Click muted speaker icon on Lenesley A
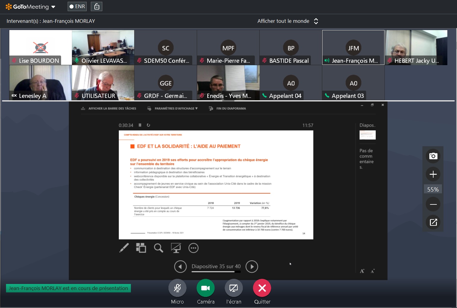 (x=14, y=95)
